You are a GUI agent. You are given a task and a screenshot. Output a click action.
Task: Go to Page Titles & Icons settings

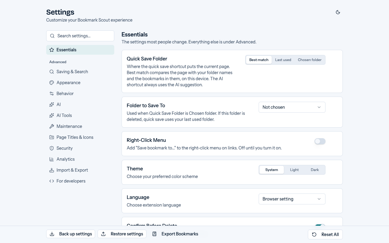[80, 137]
